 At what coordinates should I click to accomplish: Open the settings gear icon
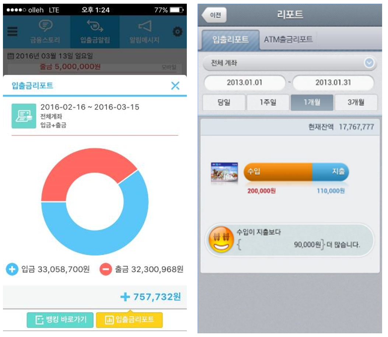coord(178,32)
